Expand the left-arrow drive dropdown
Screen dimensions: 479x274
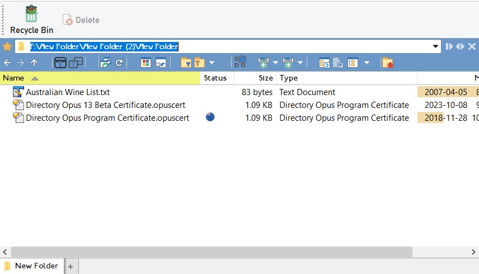[275, 63]
